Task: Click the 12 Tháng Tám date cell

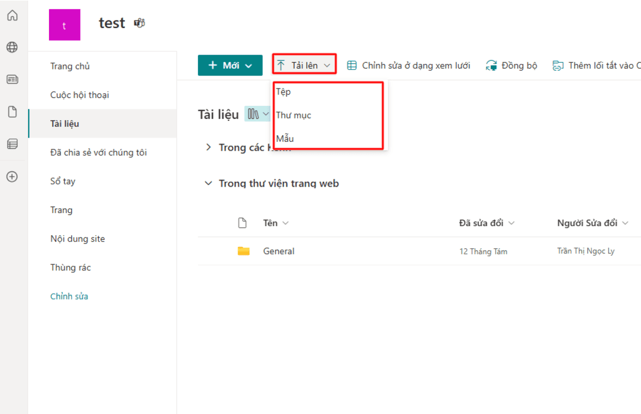Action: coord(483,252)
